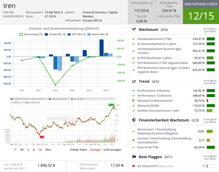Screen dimensions: 219x172
Task: Click the red flag icon beside Zu hohes KUV
Action: pos(133,166)
